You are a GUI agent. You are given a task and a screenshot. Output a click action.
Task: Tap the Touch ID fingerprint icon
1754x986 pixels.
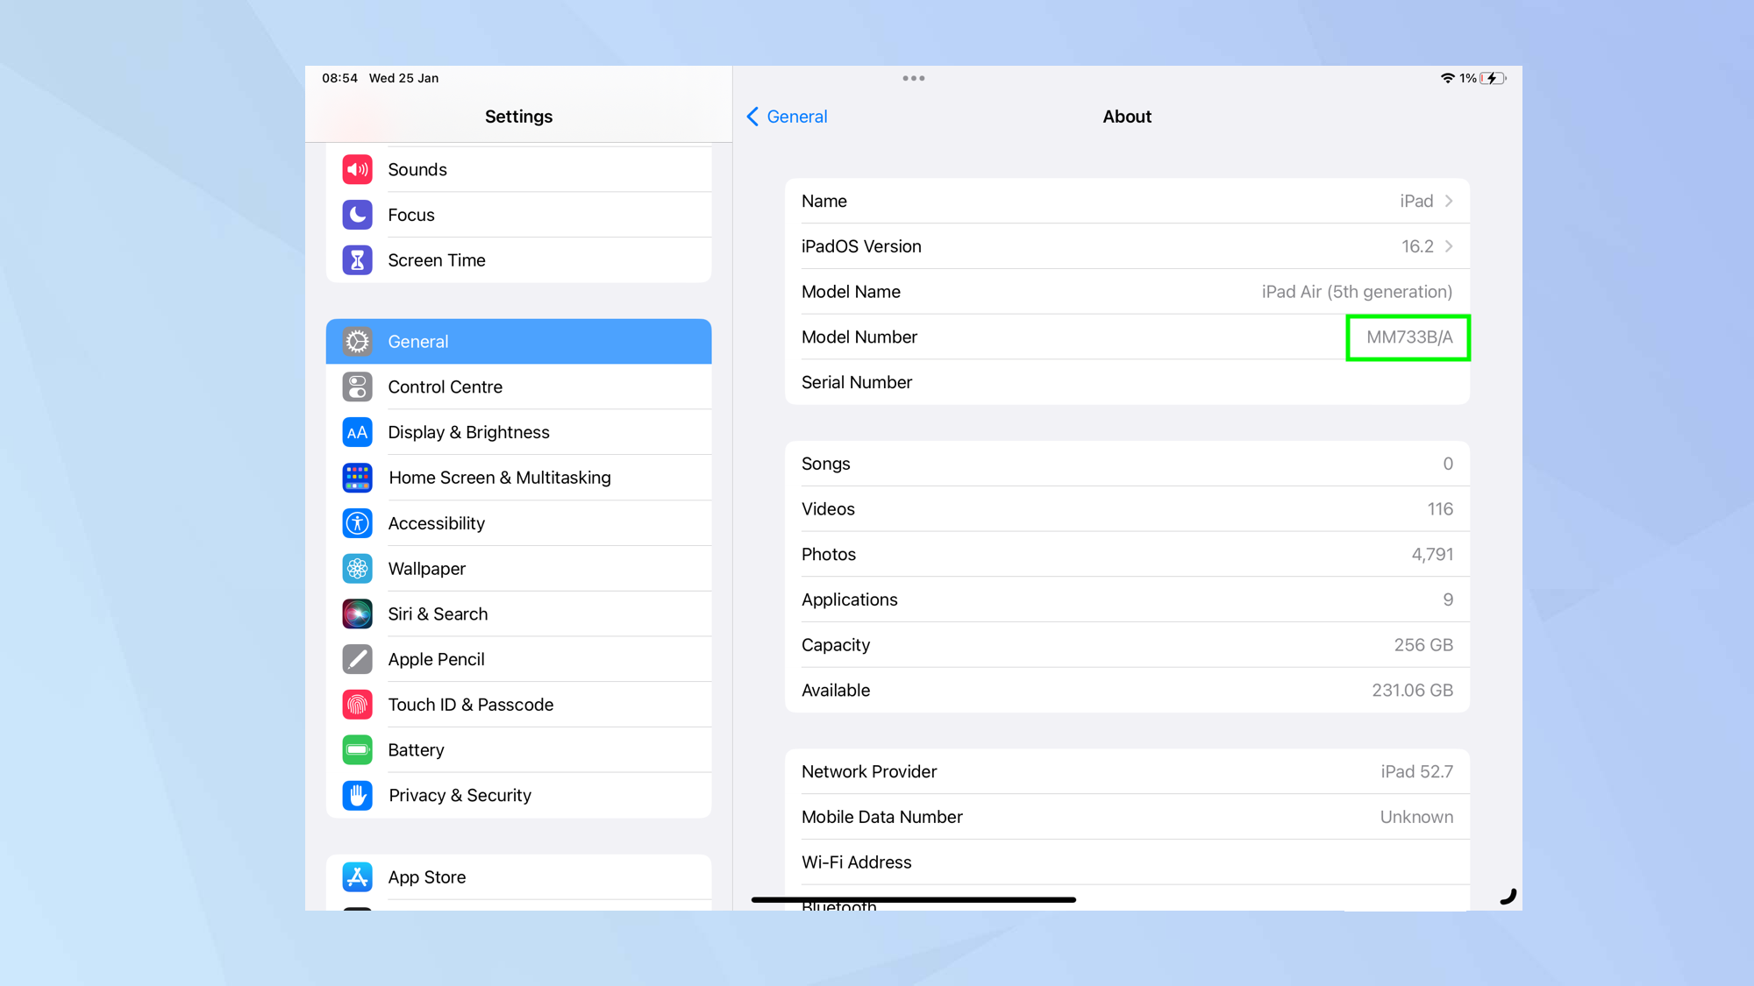(357, 705)
